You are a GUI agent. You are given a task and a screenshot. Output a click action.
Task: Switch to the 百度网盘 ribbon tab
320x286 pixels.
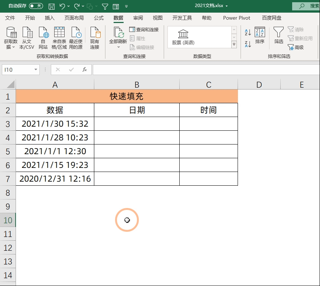click(x=272, y=18)
